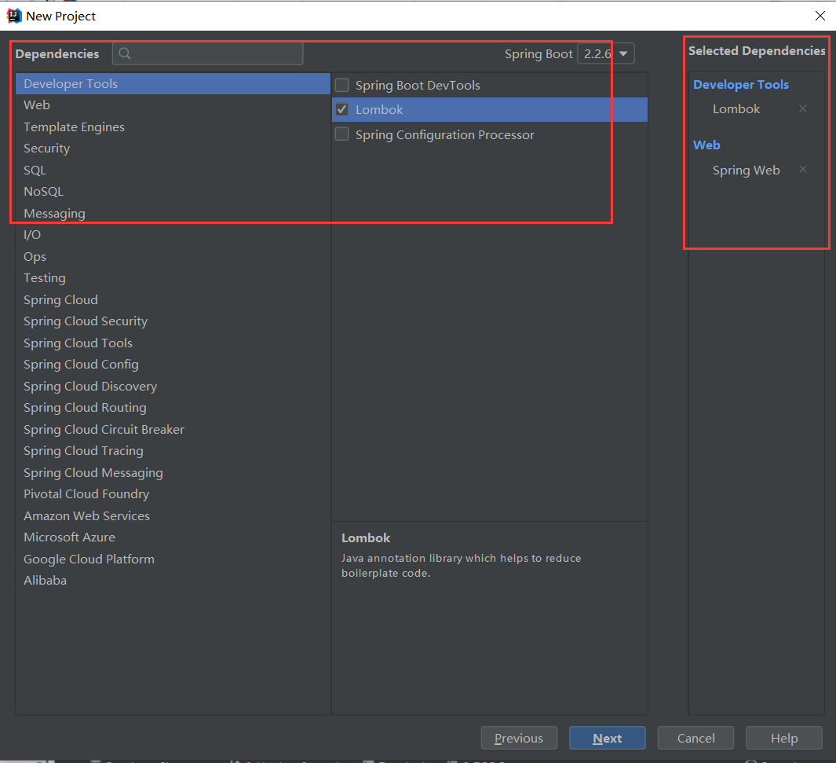Select Amazon Web Services category
Image resolution: width=836 pixels, height=763 pixels.
tap(173, 516)
